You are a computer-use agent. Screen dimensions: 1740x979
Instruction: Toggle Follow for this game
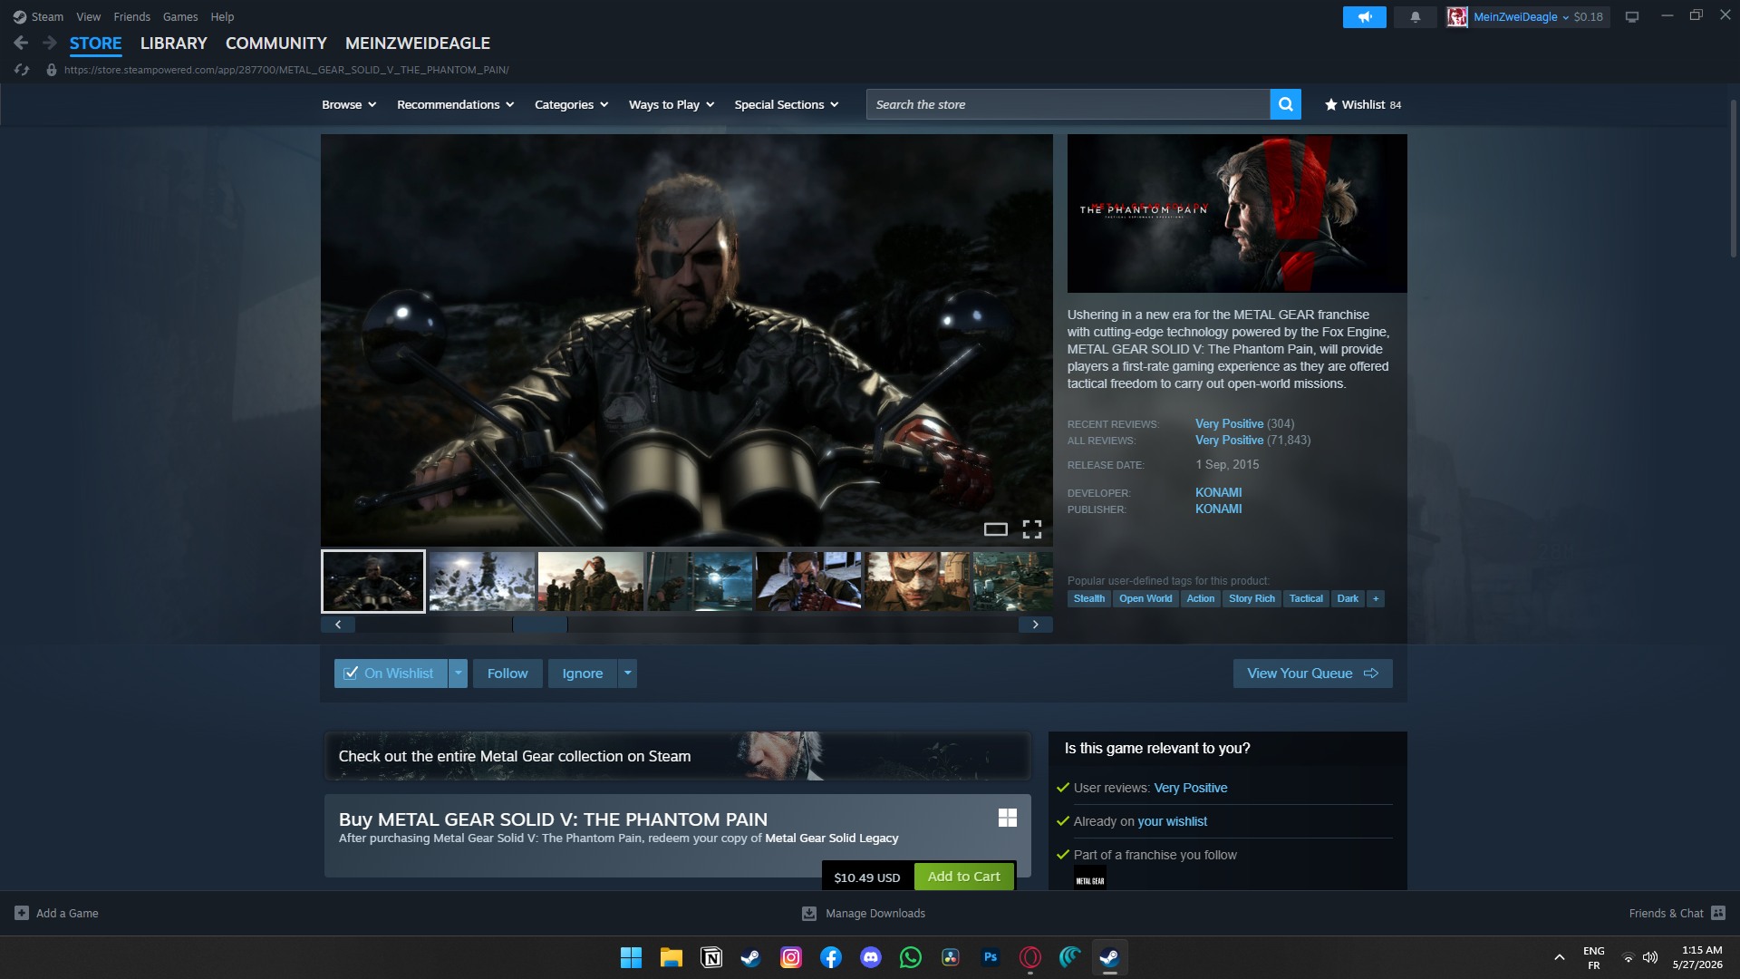click(x=507, y=674)
